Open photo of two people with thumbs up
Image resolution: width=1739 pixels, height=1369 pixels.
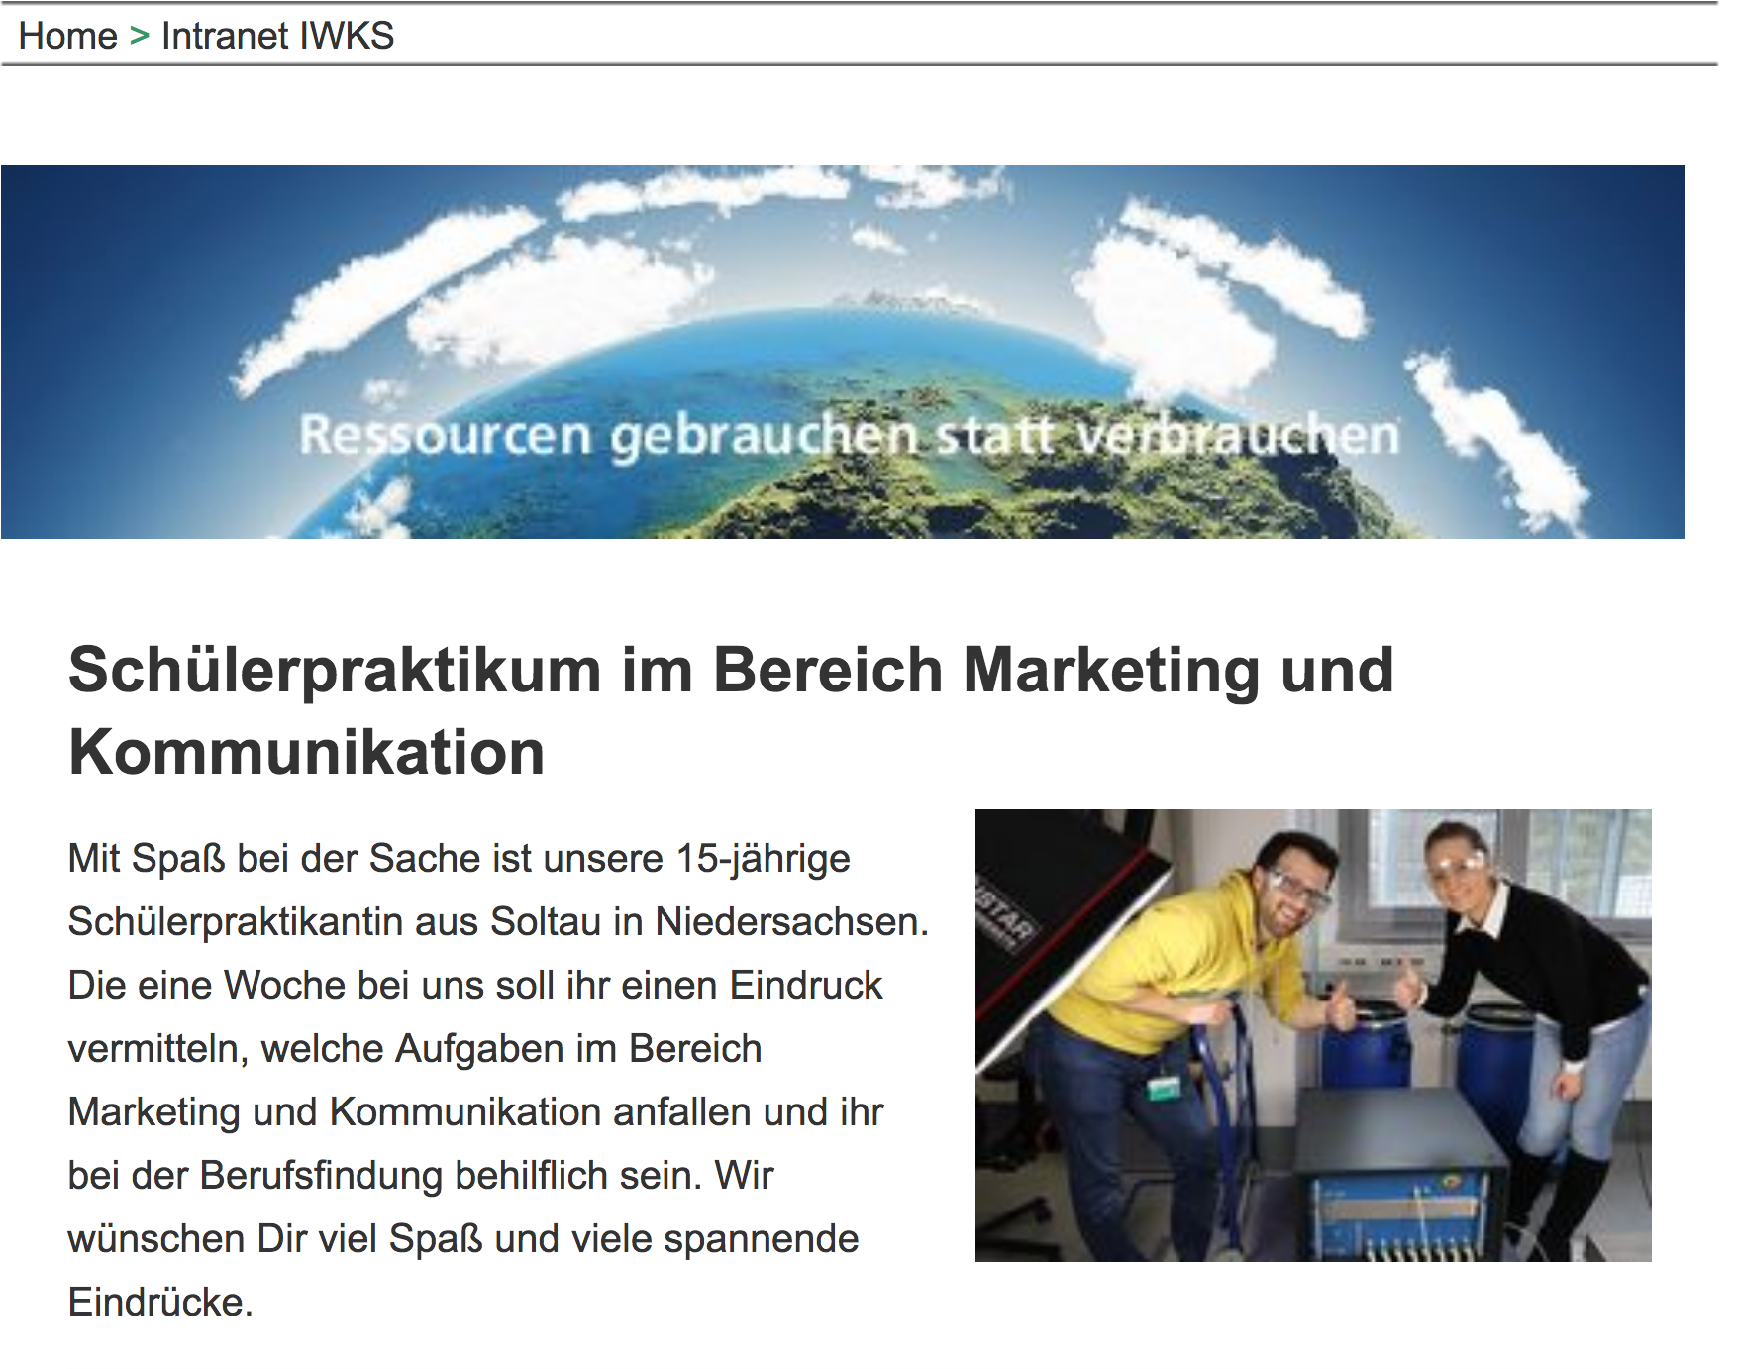(1313, 1035)
